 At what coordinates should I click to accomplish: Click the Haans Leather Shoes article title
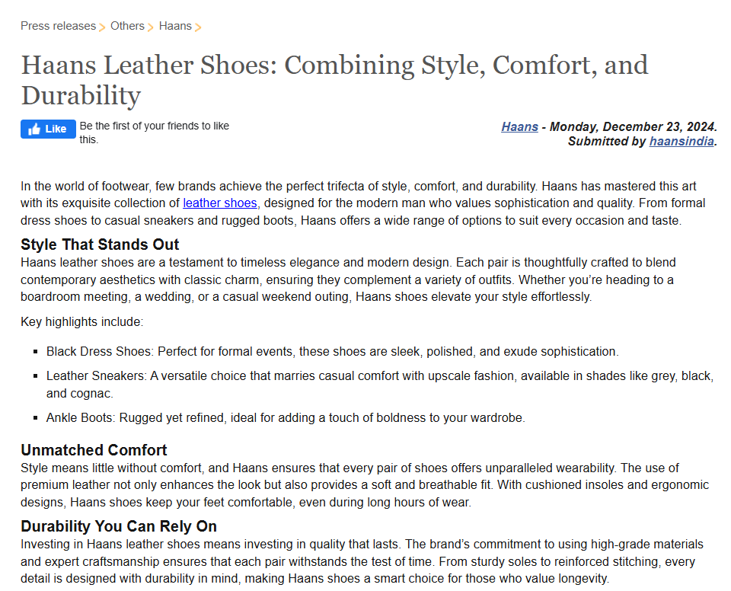(x=334, y=80)
